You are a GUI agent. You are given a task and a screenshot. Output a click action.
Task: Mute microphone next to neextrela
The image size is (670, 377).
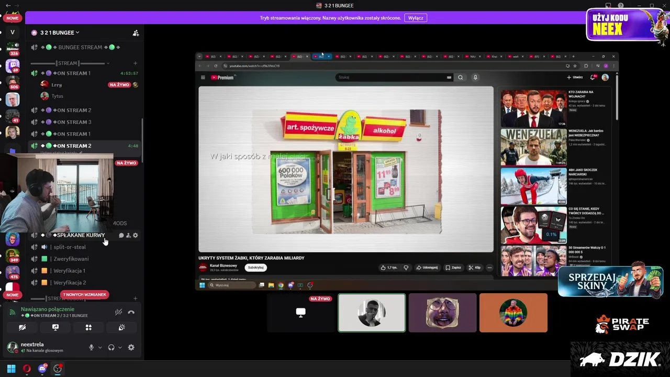click(91, 347)
